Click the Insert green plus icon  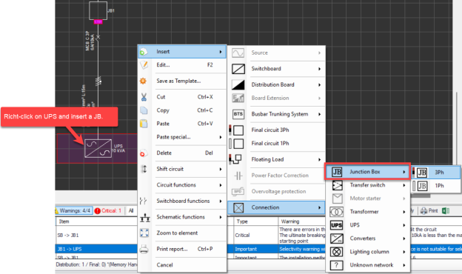tap(143, 52)
